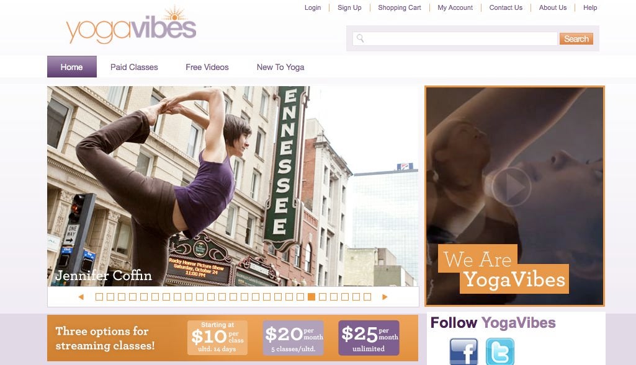This screenshot has height=365, width=636.
Task: Choose the $25 per month unlimited plan
Action: pos(369,338)
